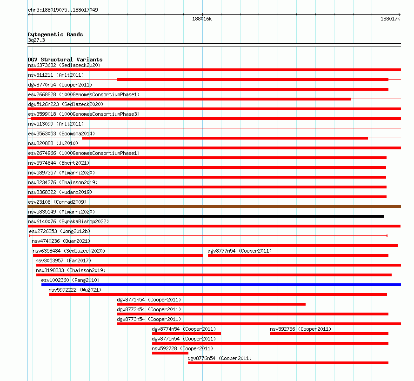Click the dgv8771n54 (Cooper2011) label
This screenshot has height=381, width=414.
[149, 300]
